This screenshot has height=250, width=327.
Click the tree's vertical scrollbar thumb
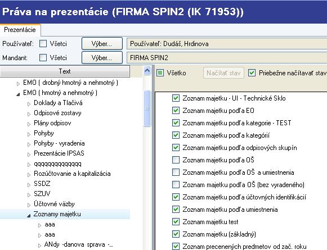click(147, 108)
